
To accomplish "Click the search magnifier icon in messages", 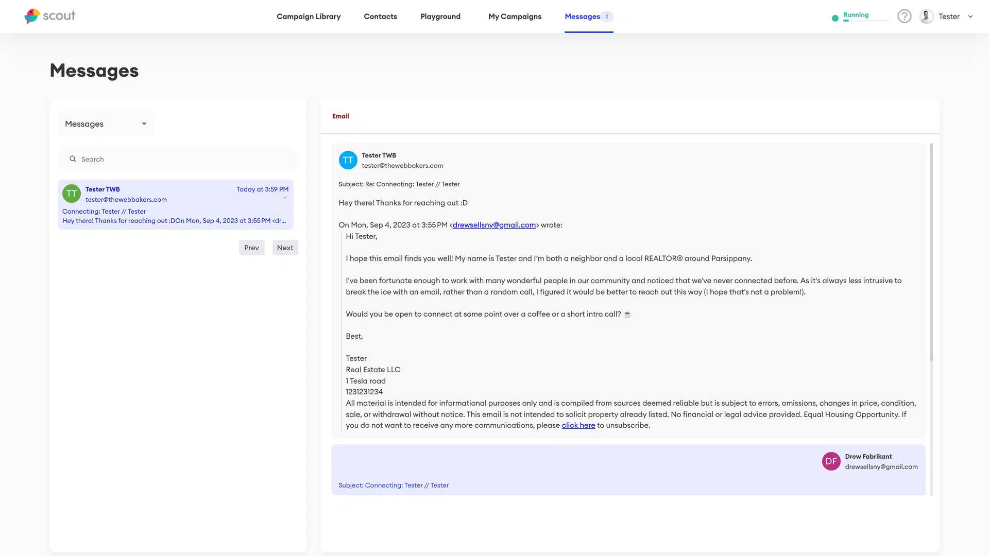I will 73,159.
